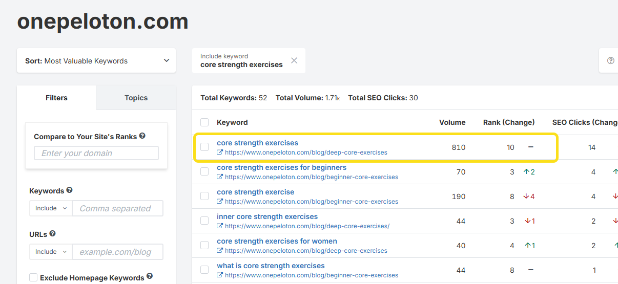Open 'core strength exercises for women' keyword link
618x284 pixels.
(x=277, y=241)
